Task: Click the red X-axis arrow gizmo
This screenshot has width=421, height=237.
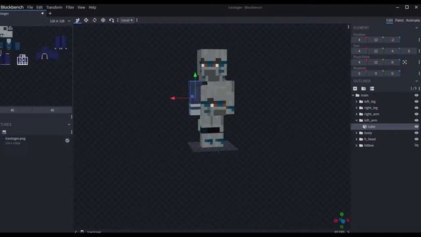Action: point(172,98)
